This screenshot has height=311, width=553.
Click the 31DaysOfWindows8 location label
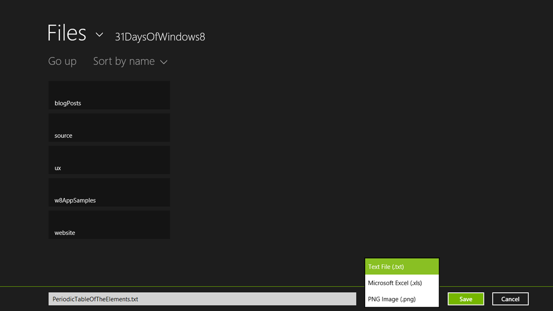pos(160,37)
